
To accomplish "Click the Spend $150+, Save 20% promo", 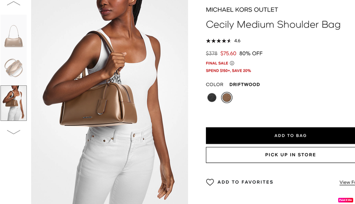I will pyautogui.click(x=228, y=71).
